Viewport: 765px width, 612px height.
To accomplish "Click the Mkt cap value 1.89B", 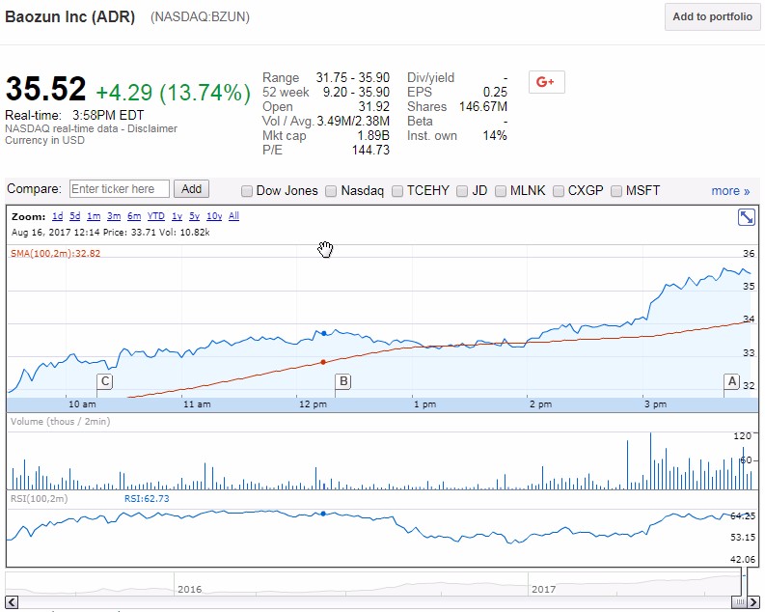I will click(x=373, y=136).
